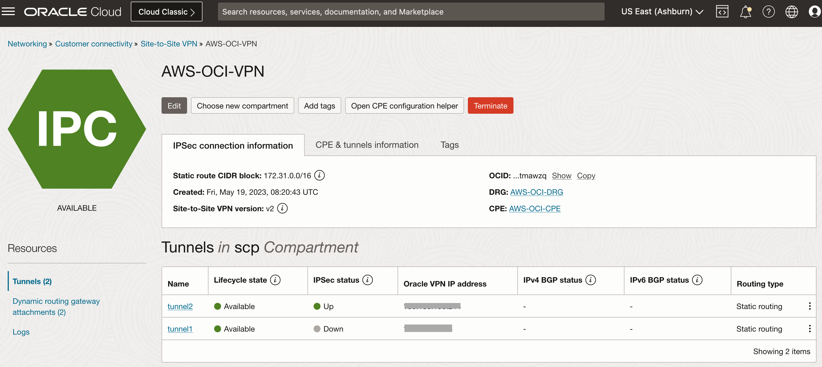Click the Terminate button
The image size is (822, 367).
490,106
